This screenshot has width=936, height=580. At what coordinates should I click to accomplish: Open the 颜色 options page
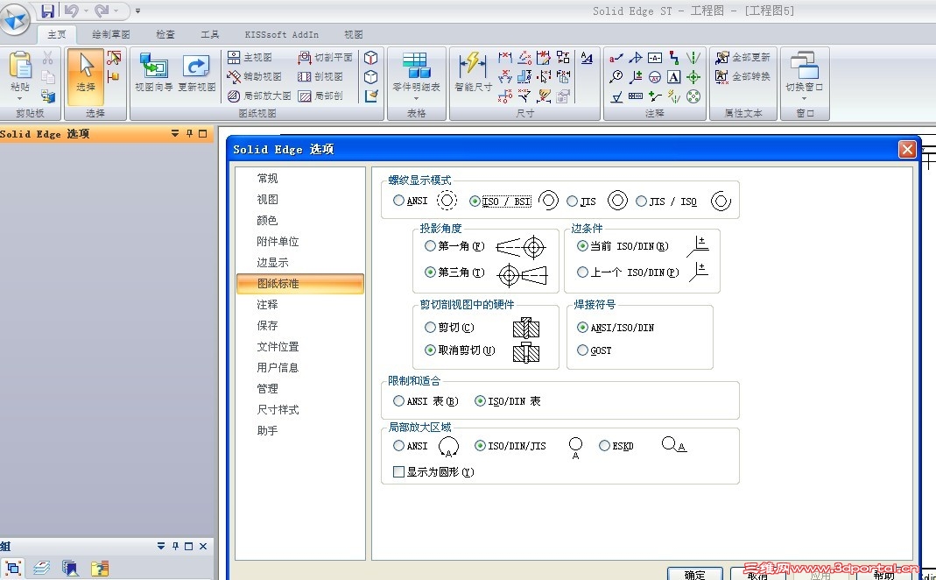267,221
